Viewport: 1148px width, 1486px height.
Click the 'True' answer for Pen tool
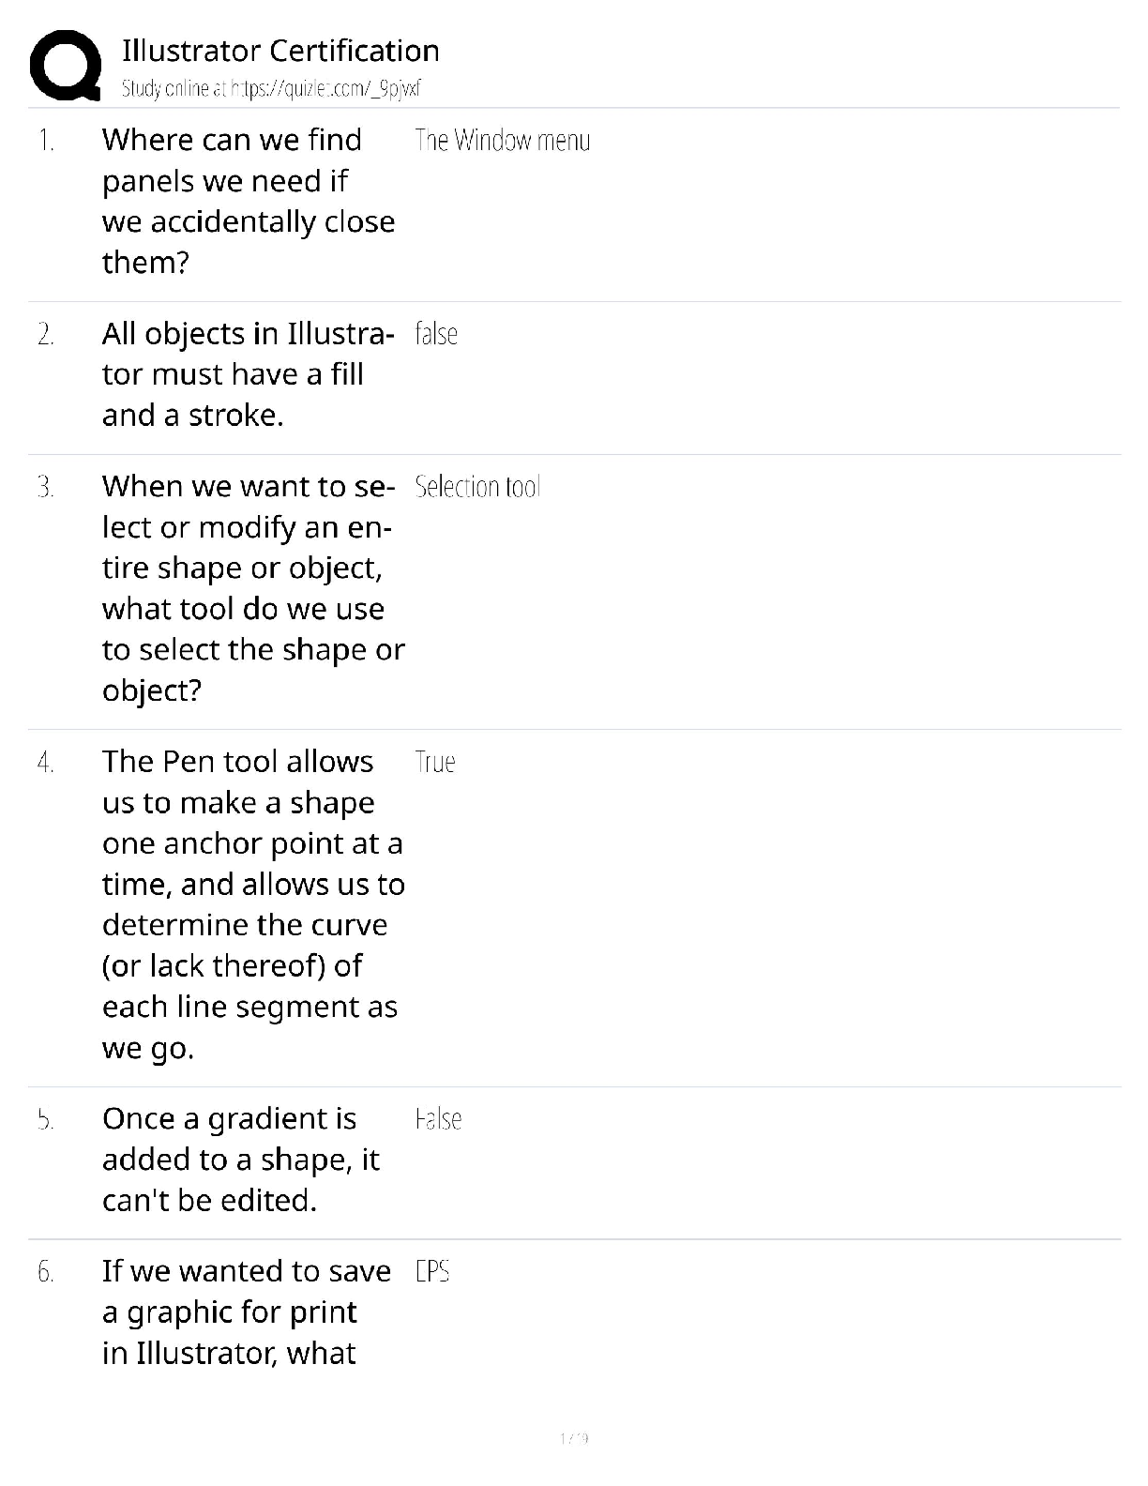click(x=435, y=762)
